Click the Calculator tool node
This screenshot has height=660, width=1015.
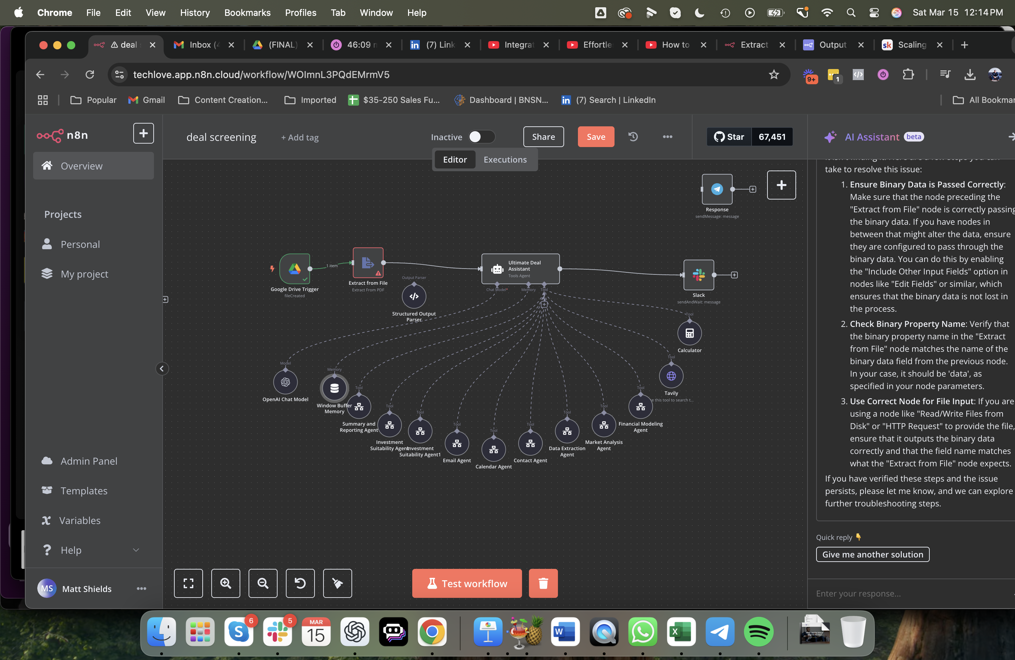click(689, 333)
